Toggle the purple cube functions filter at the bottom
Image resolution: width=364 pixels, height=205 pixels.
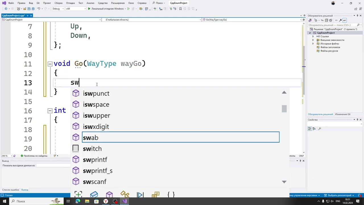(109, 195)
